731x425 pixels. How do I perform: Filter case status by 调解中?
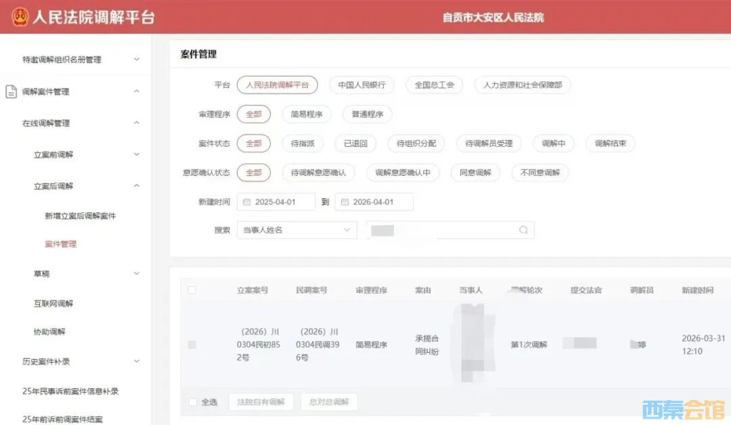(553, 143)
